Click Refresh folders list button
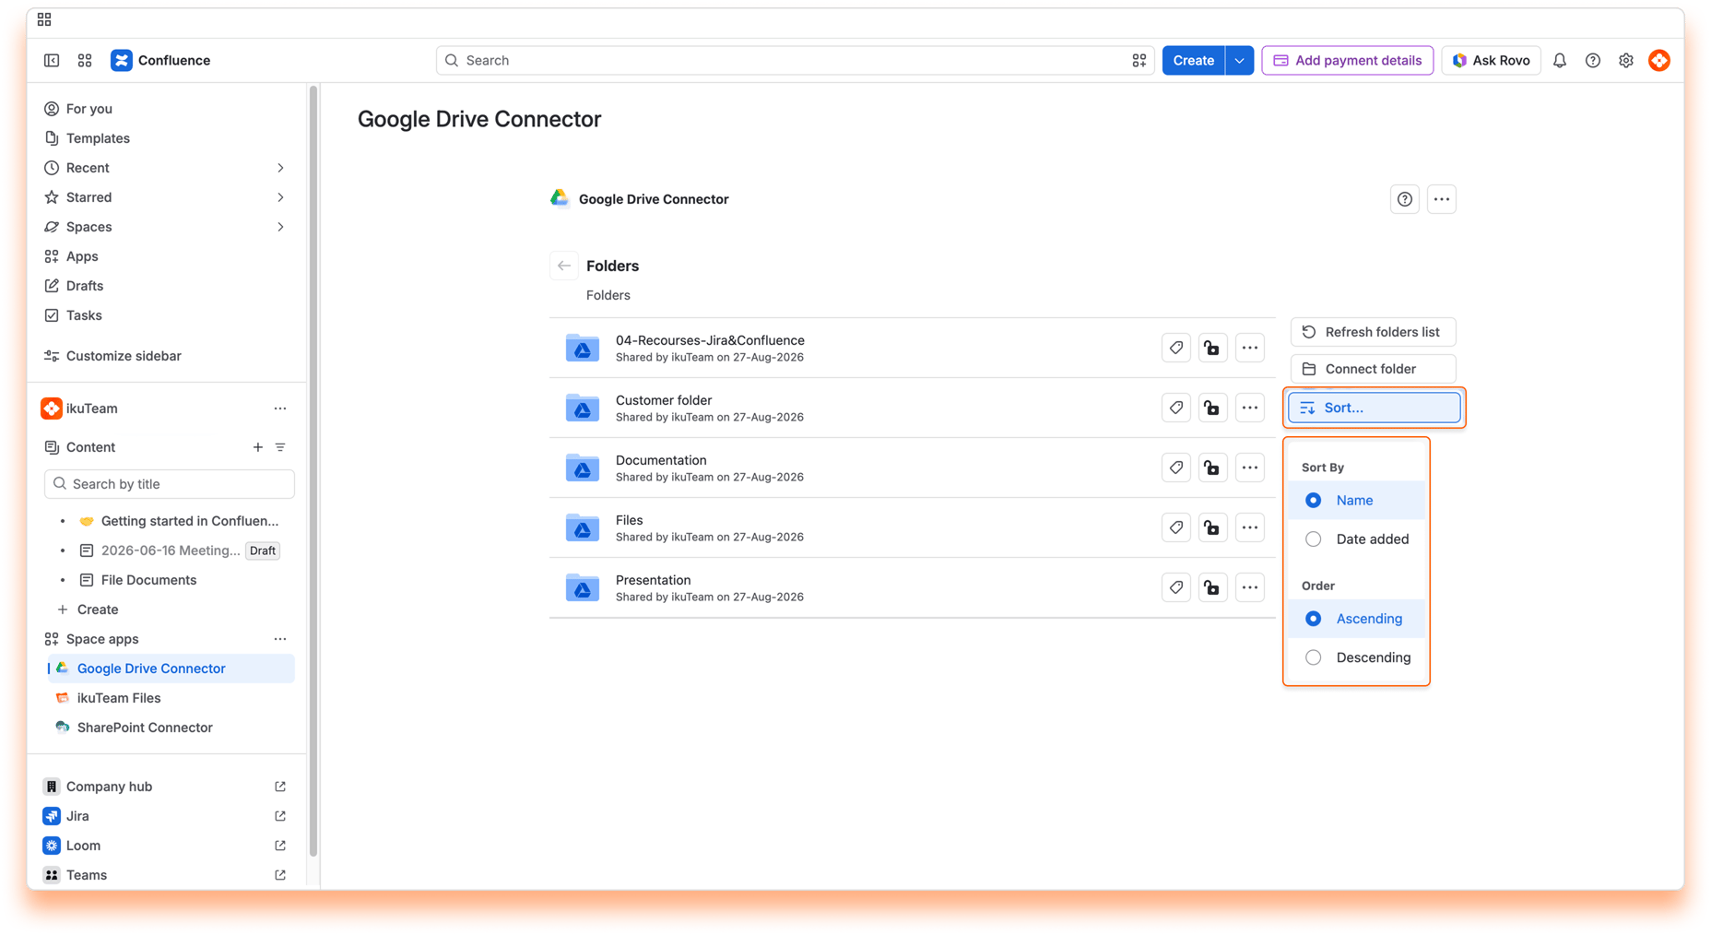 click(1374, 332)
